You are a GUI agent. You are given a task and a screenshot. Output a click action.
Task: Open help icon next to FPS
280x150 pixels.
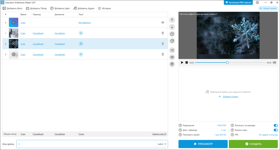pos(232,135)
